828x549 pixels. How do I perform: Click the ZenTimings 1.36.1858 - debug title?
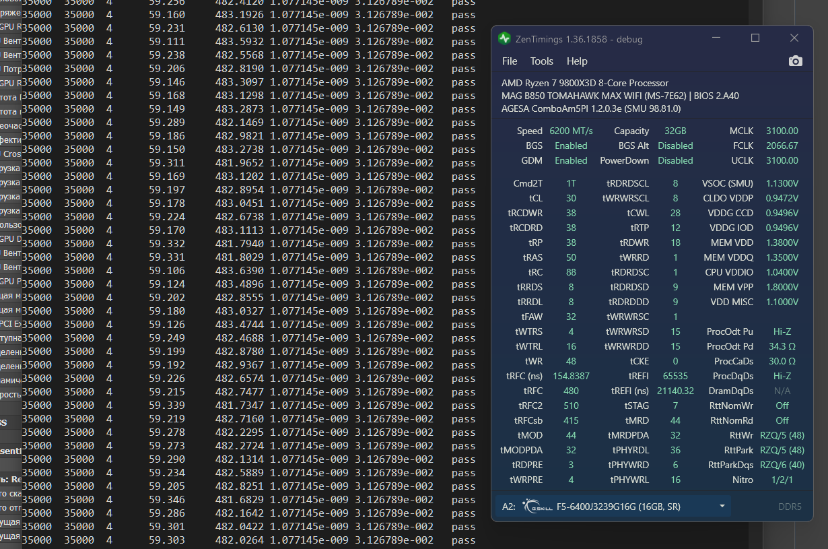tap(579, 39)
